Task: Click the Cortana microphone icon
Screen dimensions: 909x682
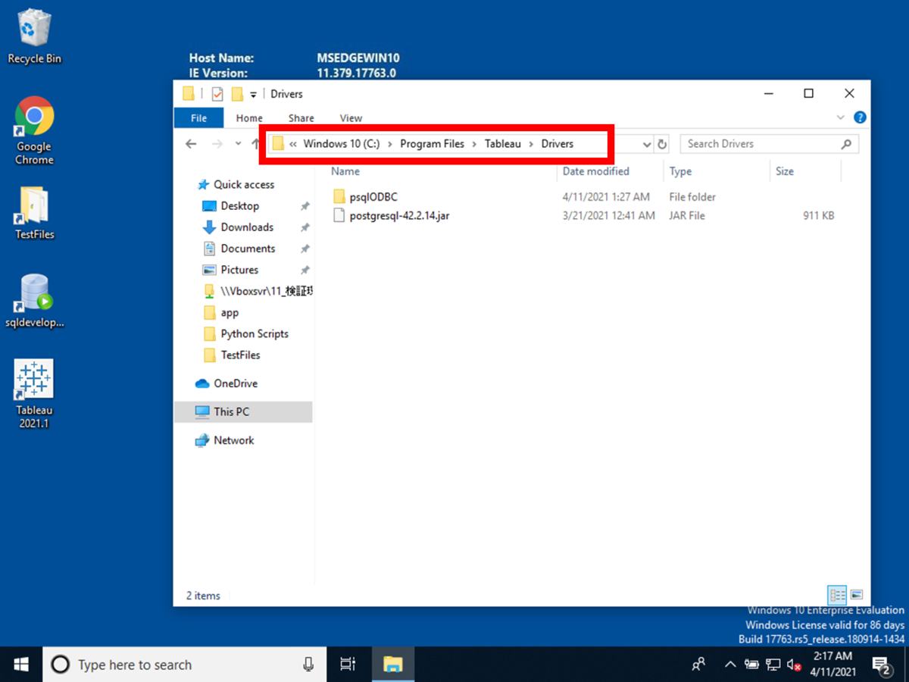Action: point(308,665)
